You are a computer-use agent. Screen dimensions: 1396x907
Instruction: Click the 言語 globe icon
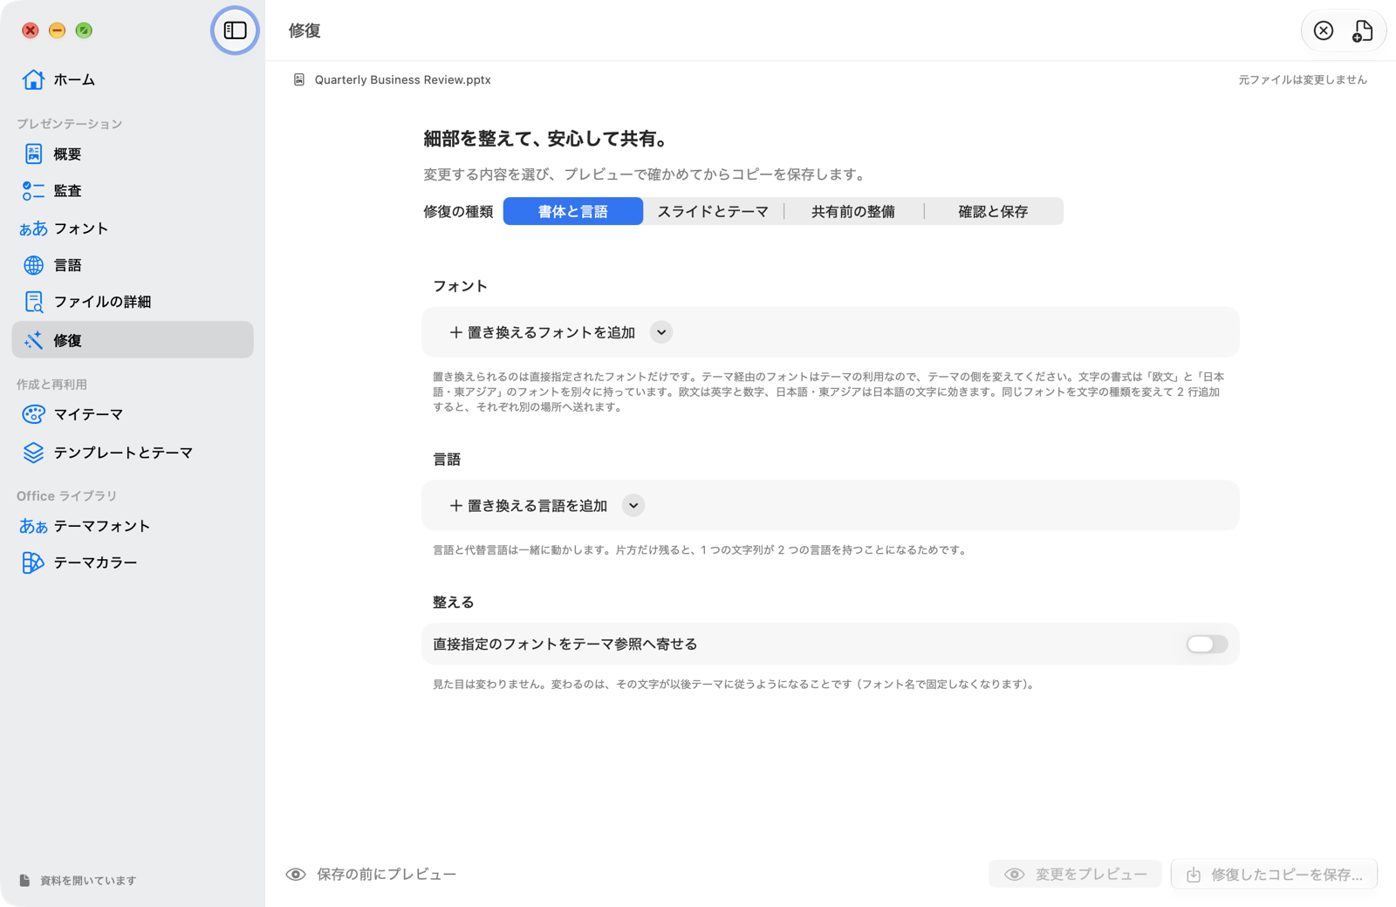[x=33, y=265]
